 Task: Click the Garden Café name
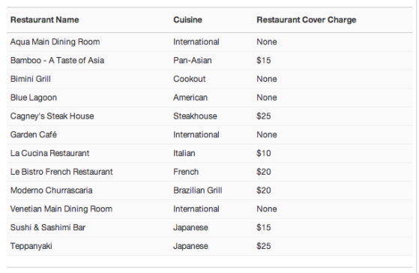coord(34,134)
